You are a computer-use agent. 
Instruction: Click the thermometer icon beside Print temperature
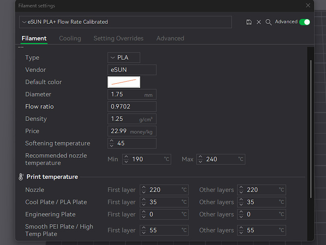tap(21, 177)
